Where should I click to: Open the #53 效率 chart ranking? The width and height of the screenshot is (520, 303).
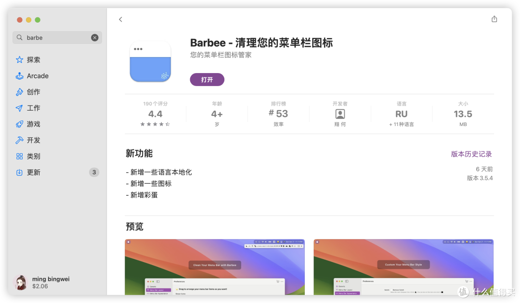pos(278,114)
